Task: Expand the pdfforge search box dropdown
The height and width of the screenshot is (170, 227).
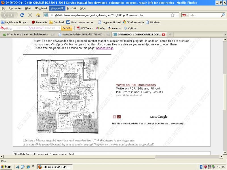Action: pos(59,28)
